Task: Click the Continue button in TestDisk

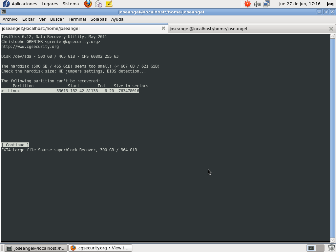Action: coord(15,145)
